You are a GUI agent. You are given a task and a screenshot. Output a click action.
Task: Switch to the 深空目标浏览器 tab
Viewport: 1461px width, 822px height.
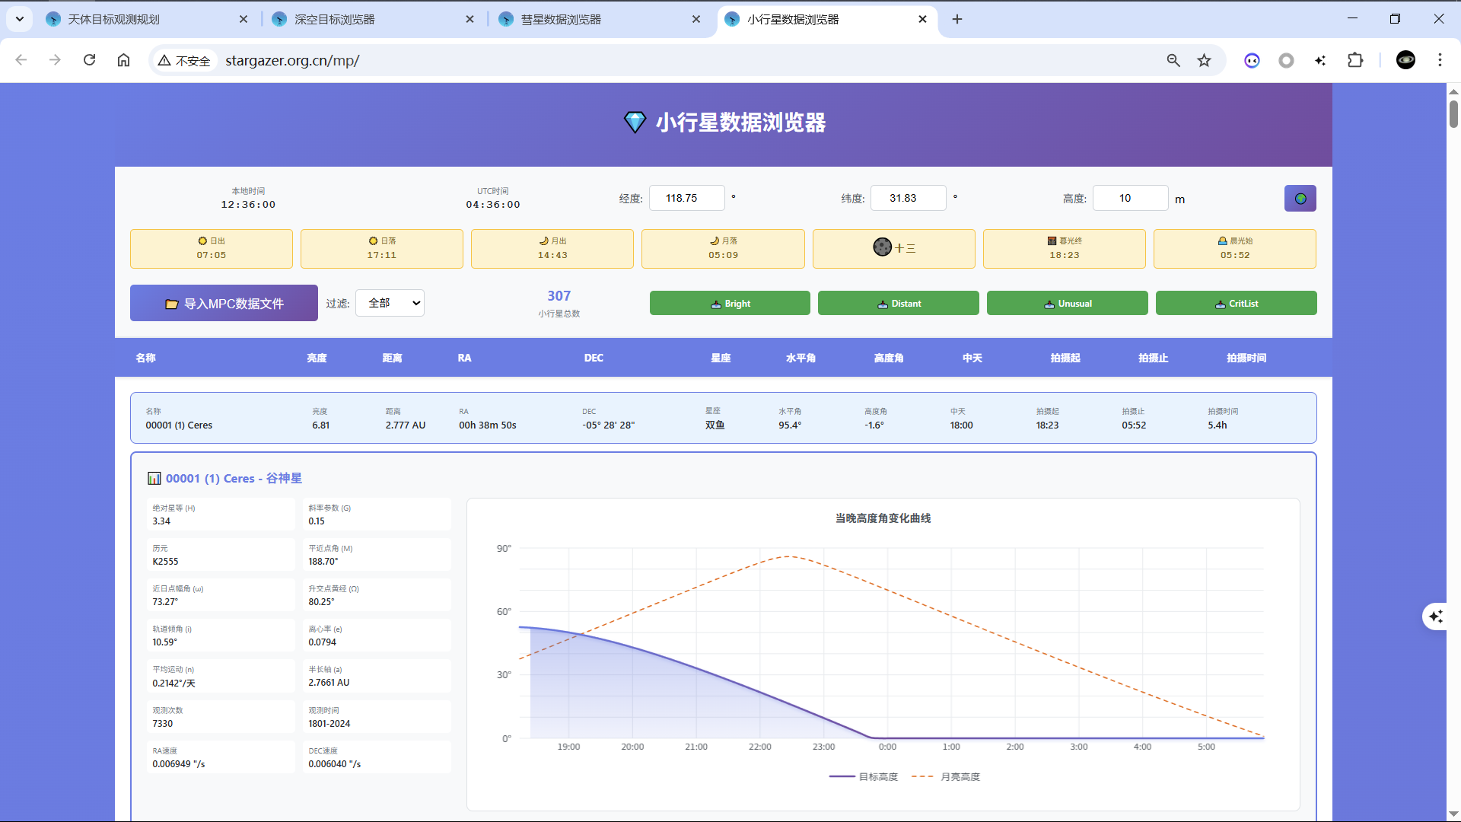tap(335, 20)
